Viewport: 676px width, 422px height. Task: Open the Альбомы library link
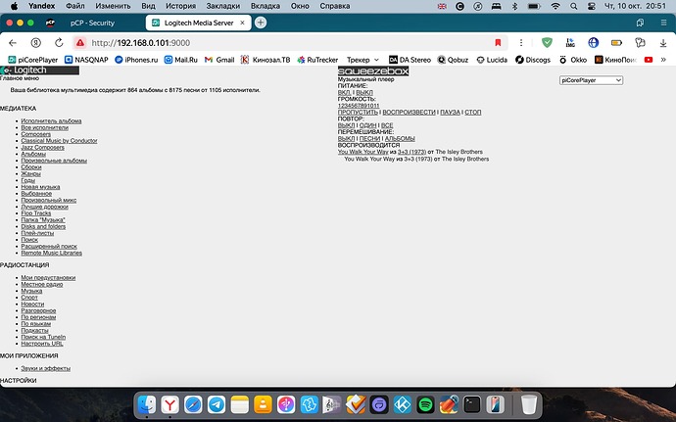coord(33,154)
